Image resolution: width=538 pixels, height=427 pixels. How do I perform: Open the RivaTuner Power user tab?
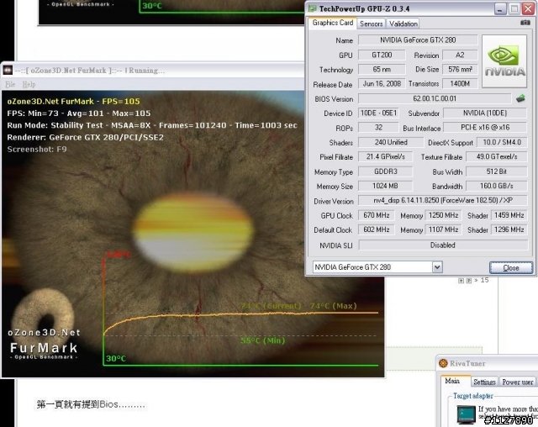coord(518,382)
